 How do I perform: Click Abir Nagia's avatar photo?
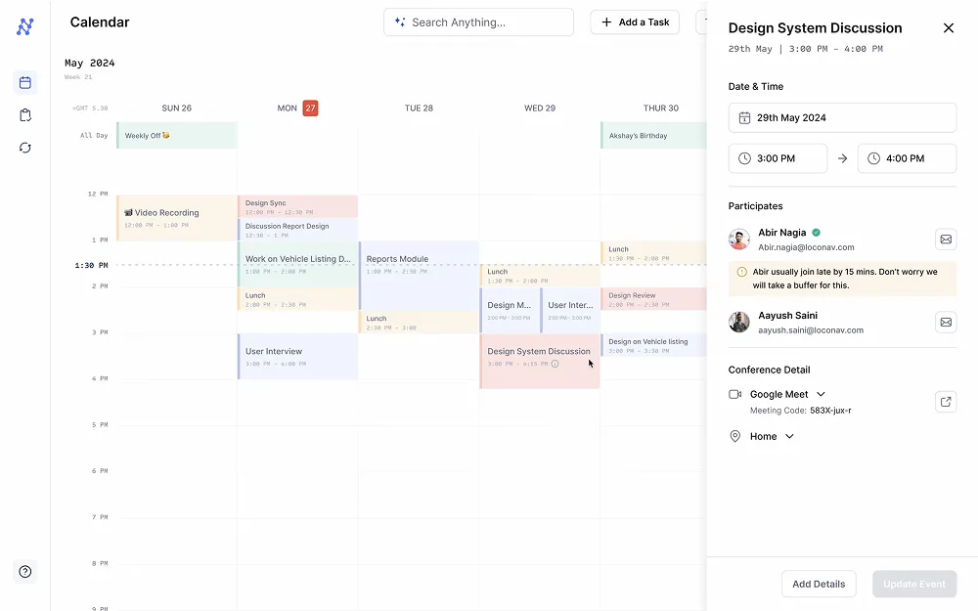click(739, 240)
